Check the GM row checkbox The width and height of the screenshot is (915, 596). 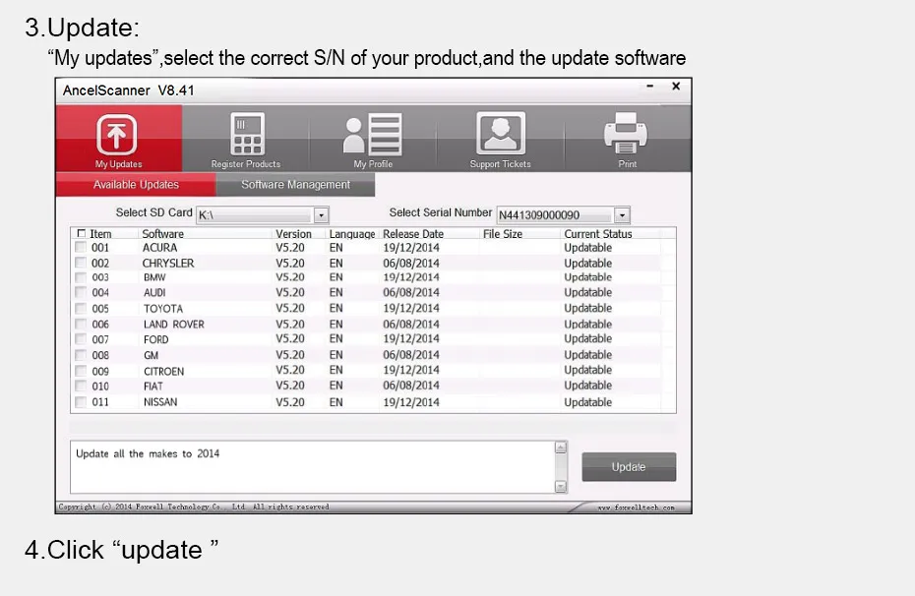(81, 355)
